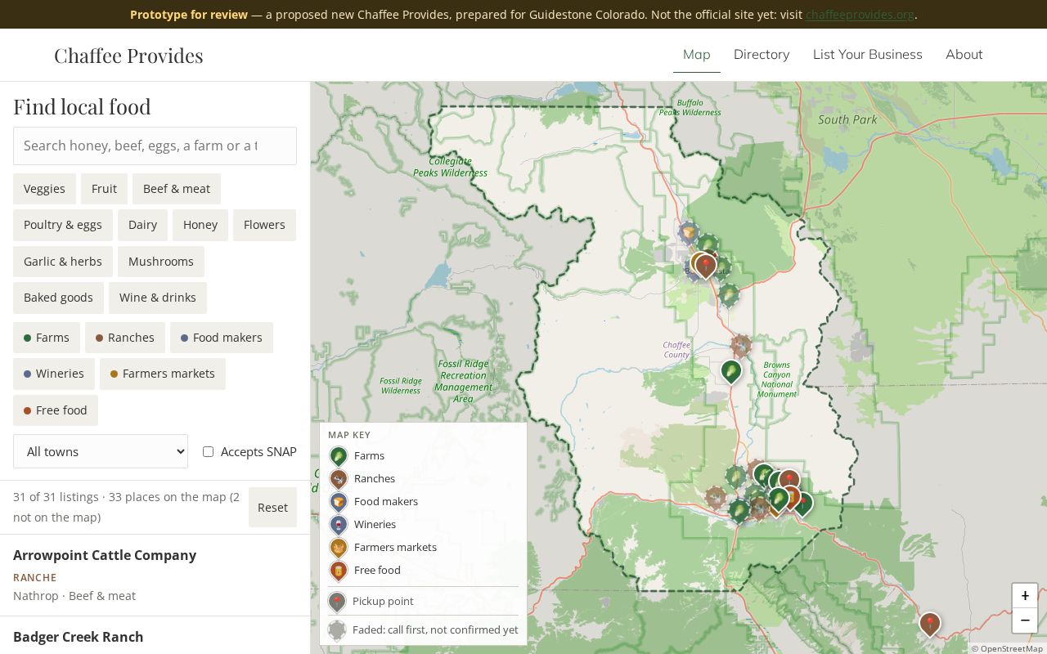Click the Chaffee Provides site title
This screenshot has width=1047, height=654.
(x=128, y=56)
